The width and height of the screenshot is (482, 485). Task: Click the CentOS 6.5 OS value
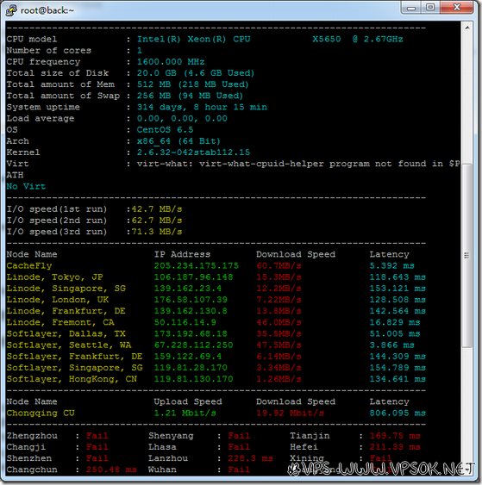(x=165, y=129)
